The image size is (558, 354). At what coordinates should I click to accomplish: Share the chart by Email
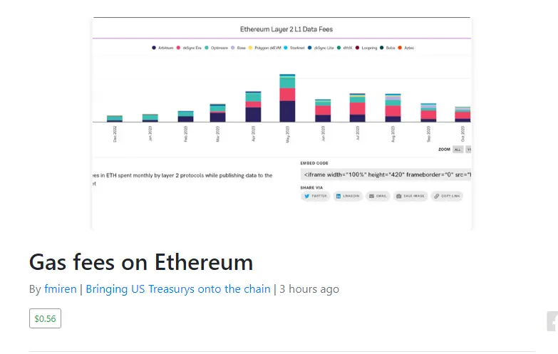[378, 196]
